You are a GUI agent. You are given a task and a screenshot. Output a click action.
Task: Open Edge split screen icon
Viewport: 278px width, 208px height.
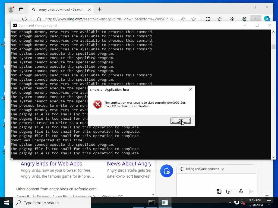coord(208,19)
